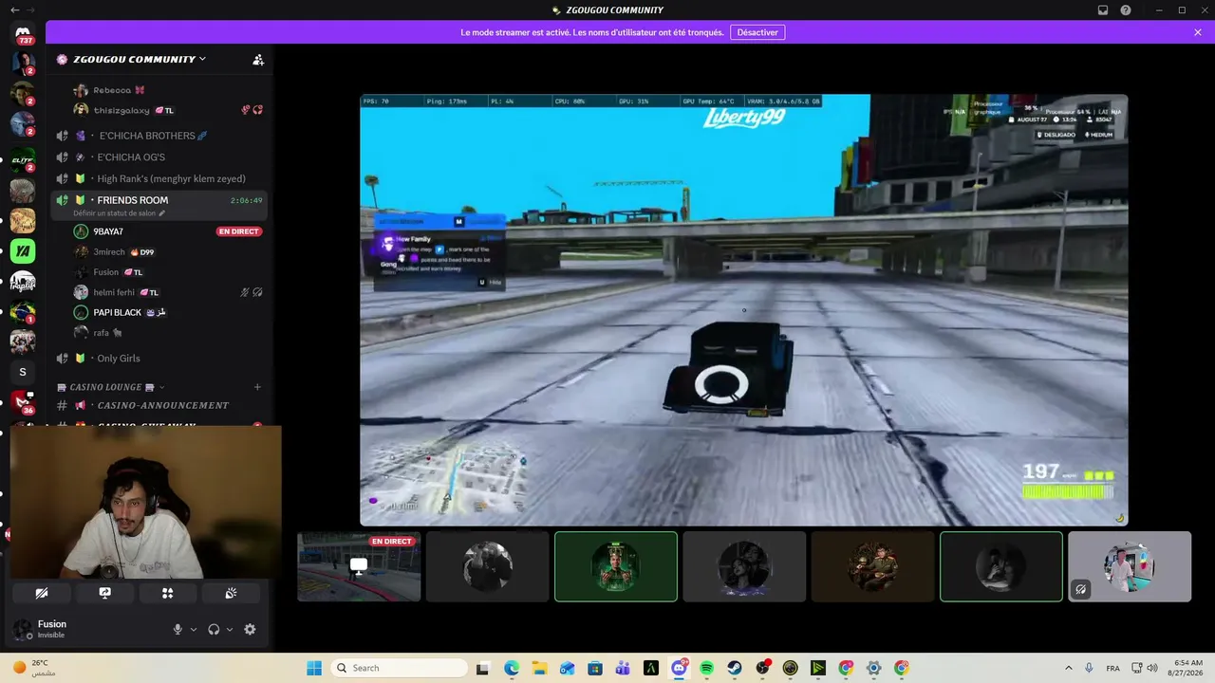Open the server with letter S icon
The width and height of the screenshot is (1215, 683).
tap(23, 372)
